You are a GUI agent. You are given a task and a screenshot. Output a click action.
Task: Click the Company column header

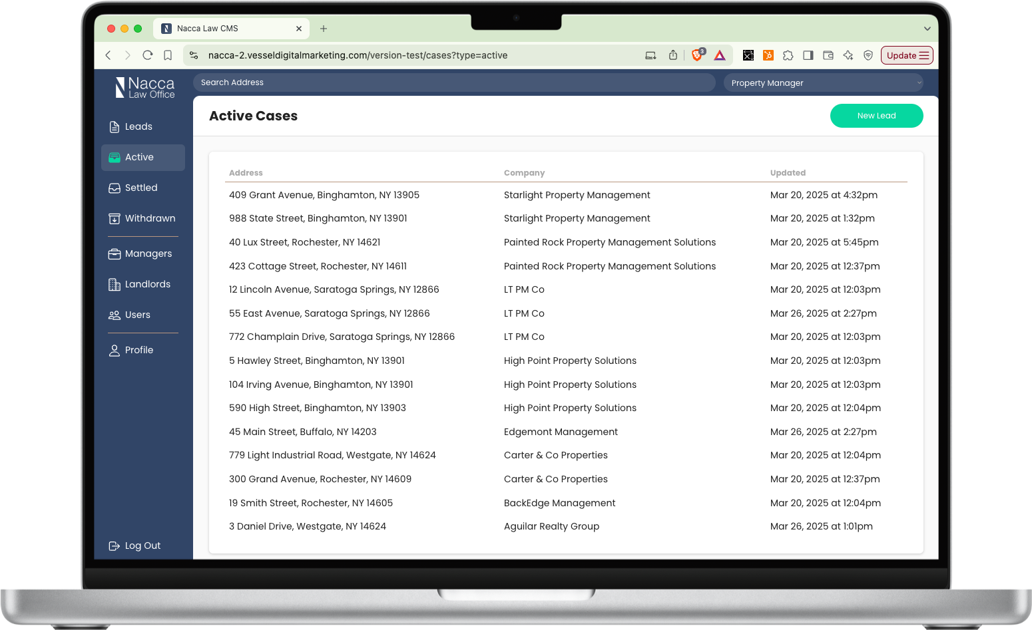tap(524, 173)
